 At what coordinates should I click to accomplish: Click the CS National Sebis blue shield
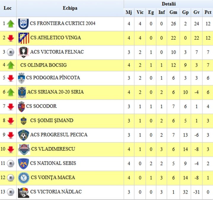click(x=23, y=164)
